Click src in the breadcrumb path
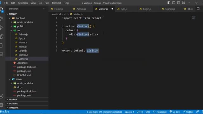The width and height of the screenshot is (203, 114). (x=65, y=14)
